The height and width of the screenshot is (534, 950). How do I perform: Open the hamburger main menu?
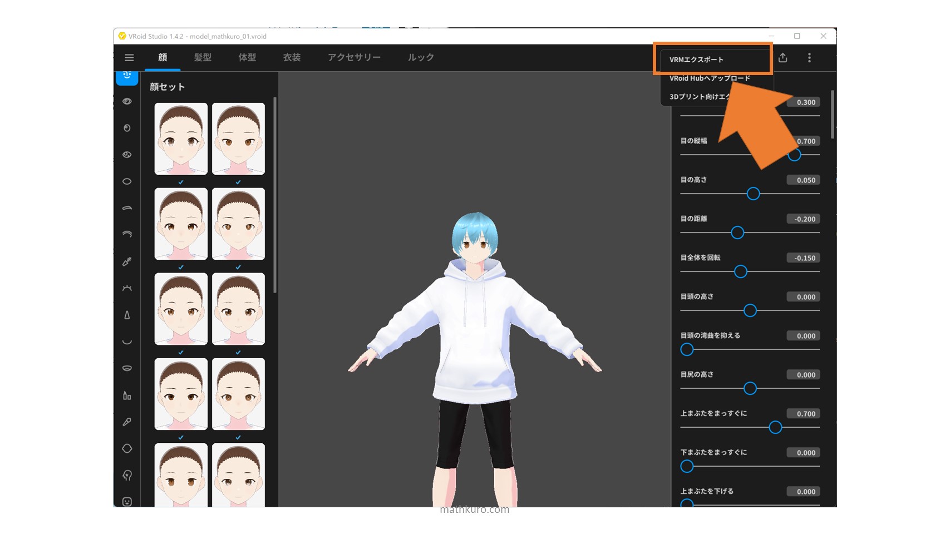(x=129, y=57)
